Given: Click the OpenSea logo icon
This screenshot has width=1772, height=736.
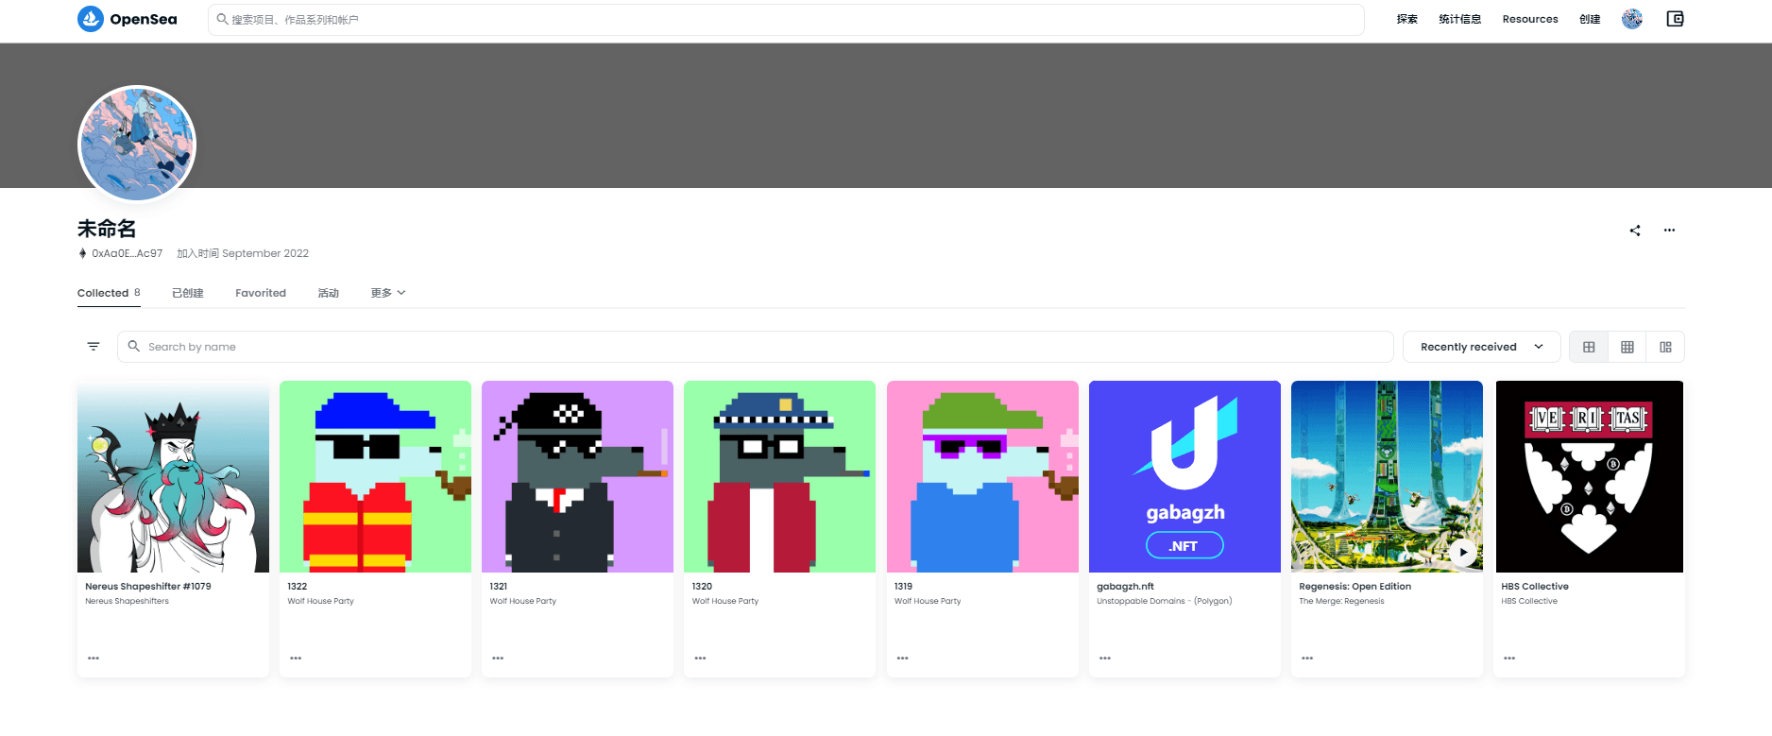Looking at the screenshot, I should (x=91, y=19).
